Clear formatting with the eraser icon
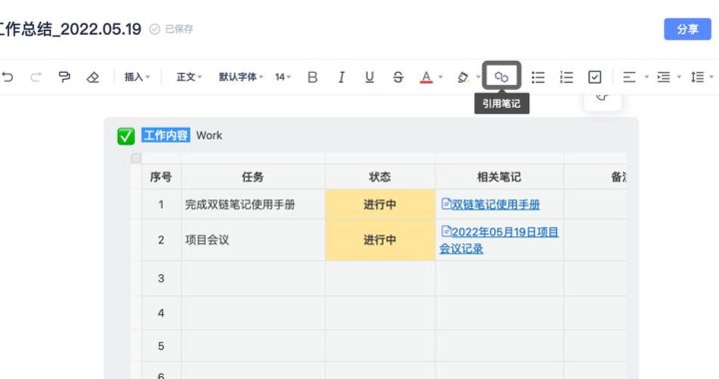Viewport: 719px width, 379px height. click(x=93, y=77)
